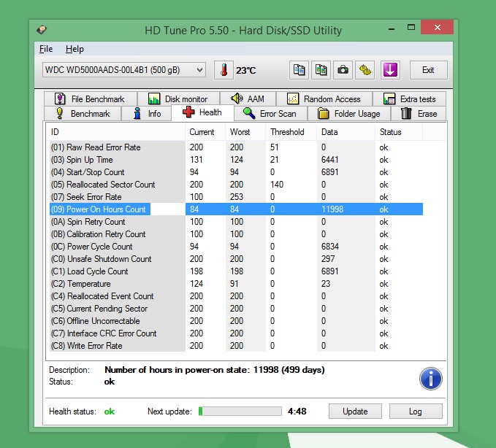Open the File menu

tap(46, 49)
